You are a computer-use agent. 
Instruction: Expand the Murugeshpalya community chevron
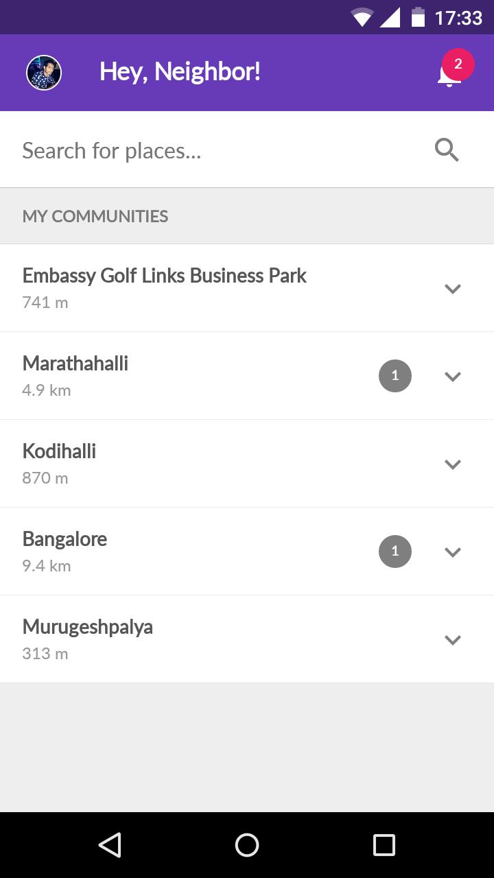(452, 640)
